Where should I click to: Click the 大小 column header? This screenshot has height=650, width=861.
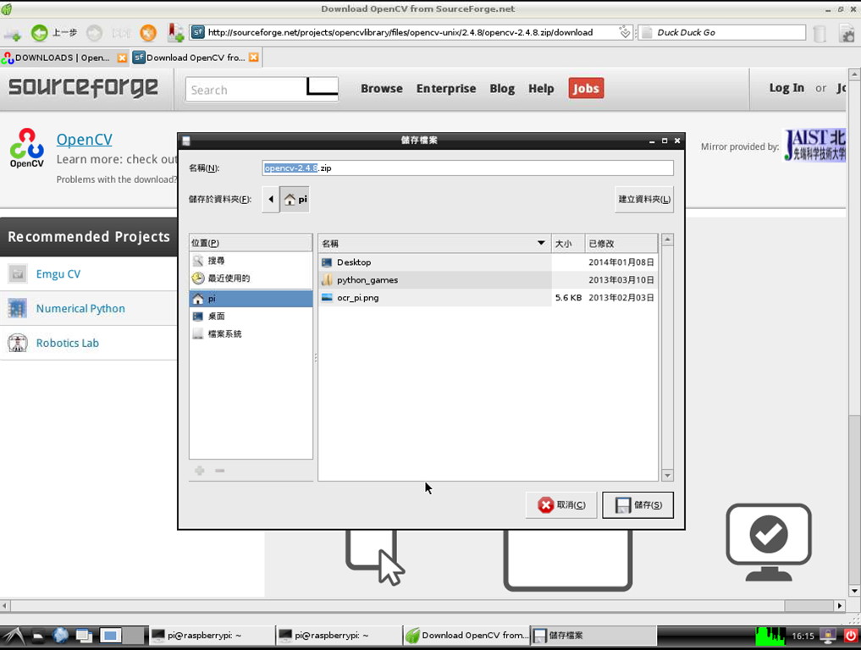coord(568,243)
